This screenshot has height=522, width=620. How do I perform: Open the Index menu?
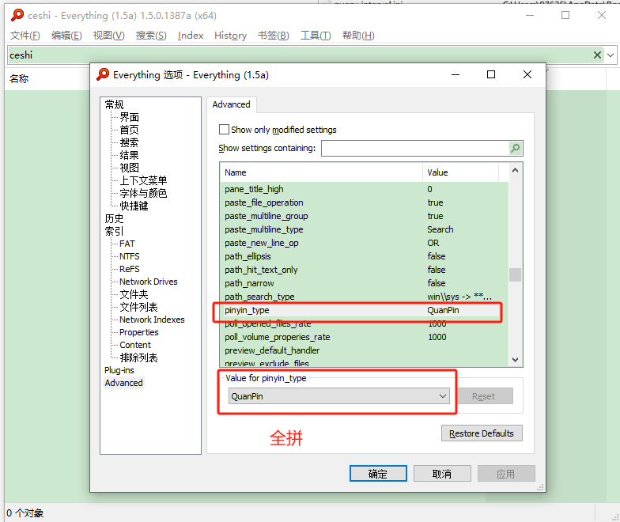pos(191,36)
